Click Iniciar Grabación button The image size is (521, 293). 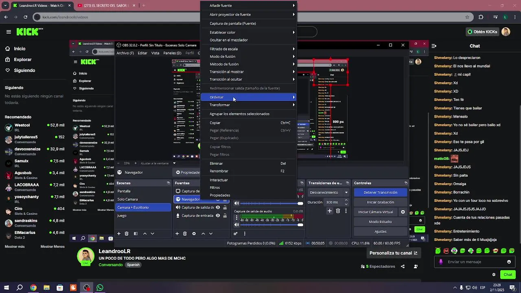click(x=380, y=202)
